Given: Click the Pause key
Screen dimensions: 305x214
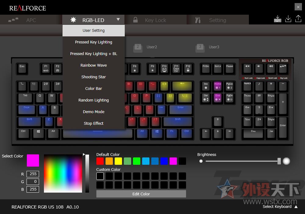Looking at the screenshot, I should 230,68.
